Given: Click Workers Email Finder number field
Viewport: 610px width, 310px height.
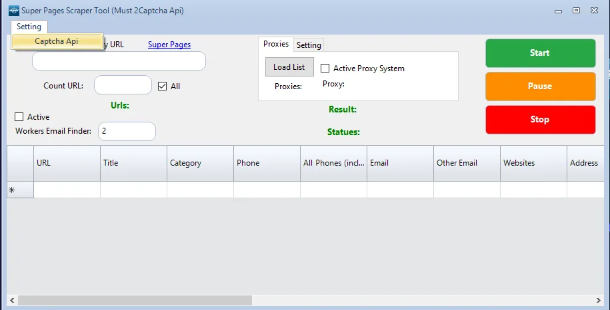Looking at the screenshot, I should 127,132.
